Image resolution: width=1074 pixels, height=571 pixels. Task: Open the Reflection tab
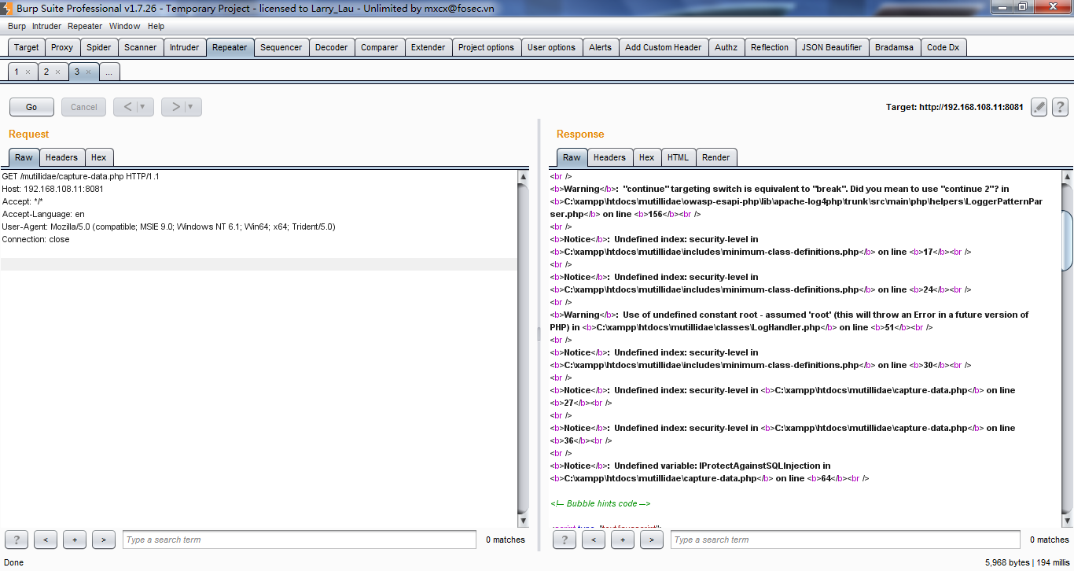point(770,47)
